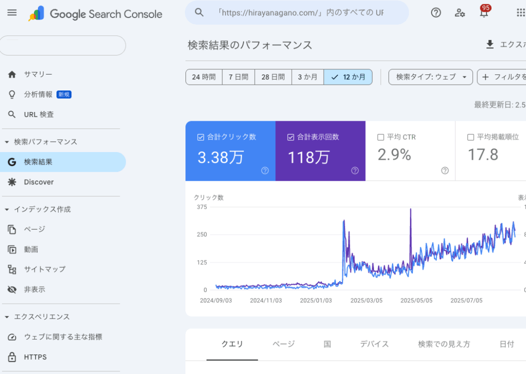Select the 7 日間 date range
526x374 pixels.
238,77
